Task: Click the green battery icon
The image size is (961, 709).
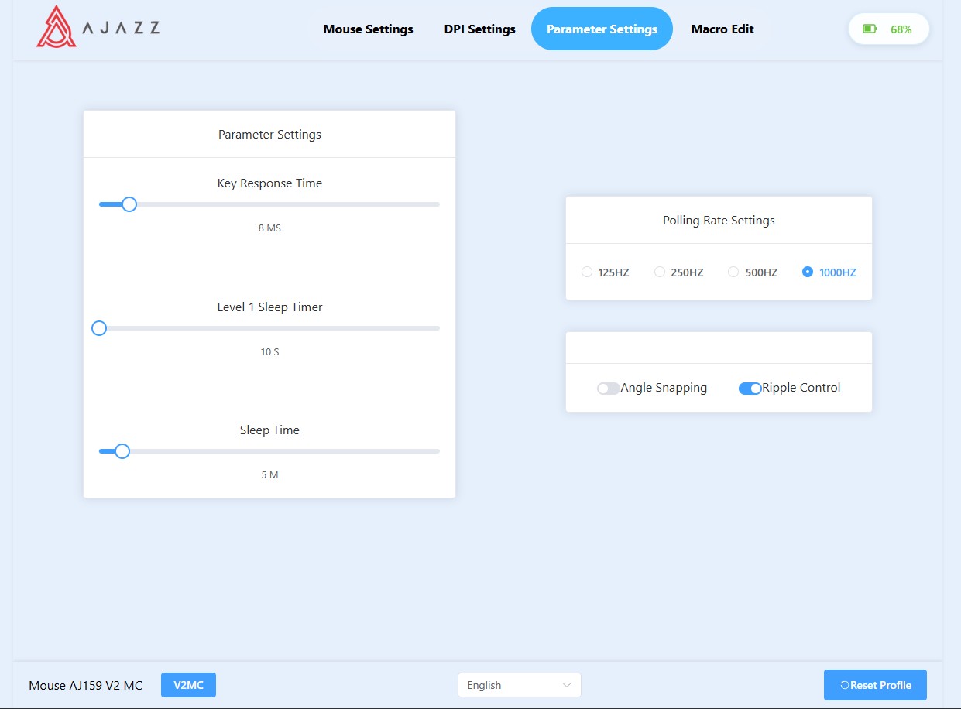Action: pyautogui.click(x=870, y=29)
